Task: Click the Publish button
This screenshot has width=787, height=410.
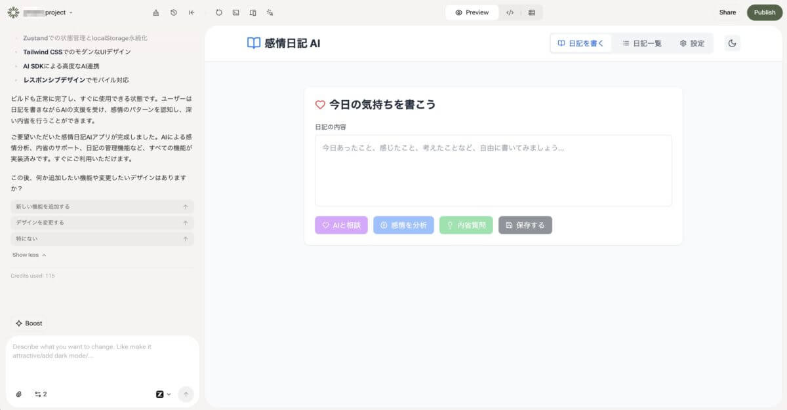Action: (764, 12)
